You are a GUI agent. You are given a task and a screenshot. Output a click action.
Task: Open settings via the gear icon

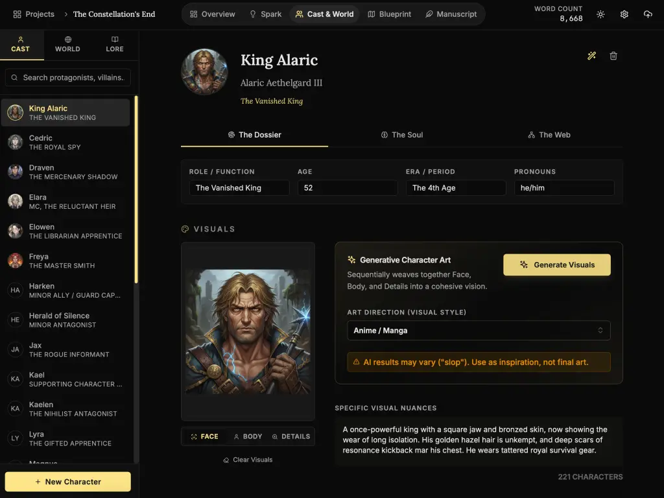pyautogui.click(x=624, y=14)
